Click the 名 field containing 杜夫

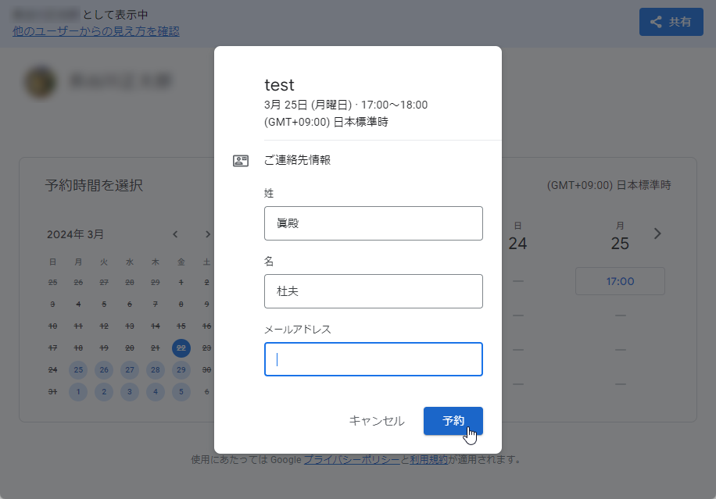click(373, 291)
